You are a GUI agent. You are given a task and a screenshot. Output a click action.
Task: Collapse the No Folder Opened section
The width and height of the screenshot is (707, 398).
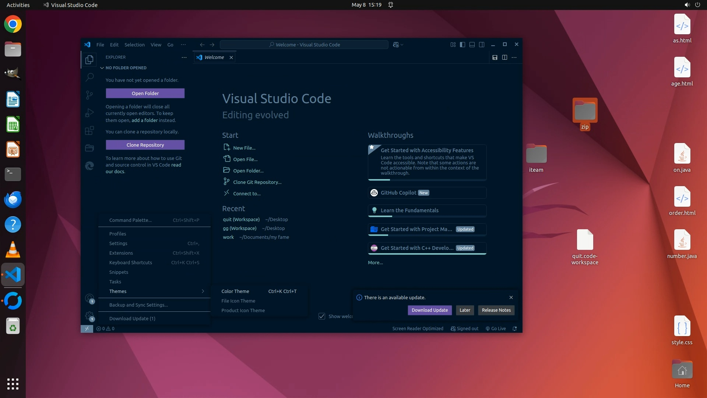click(102, 68)
